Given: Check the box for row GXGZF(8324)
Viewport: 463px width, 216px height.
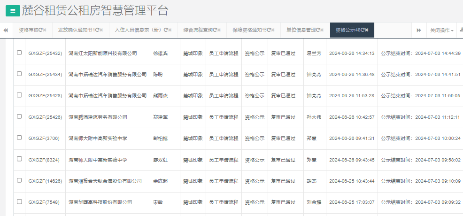Looking at the screenshot, I should 19,159.
